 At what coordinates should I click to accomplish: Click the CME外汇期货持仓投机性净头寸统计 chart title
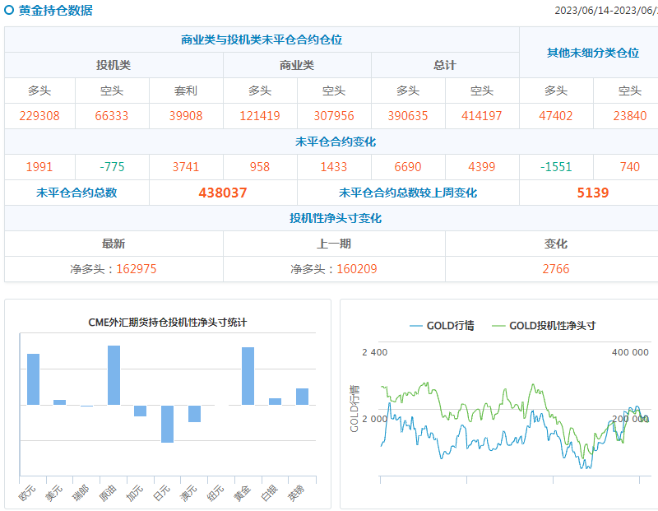pyautogui.click(x=168, y=323)
